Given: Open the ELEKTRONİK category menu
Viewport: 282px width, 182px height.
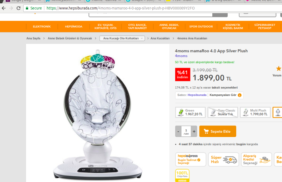Looking at the screenshot, I should [42, 26].
